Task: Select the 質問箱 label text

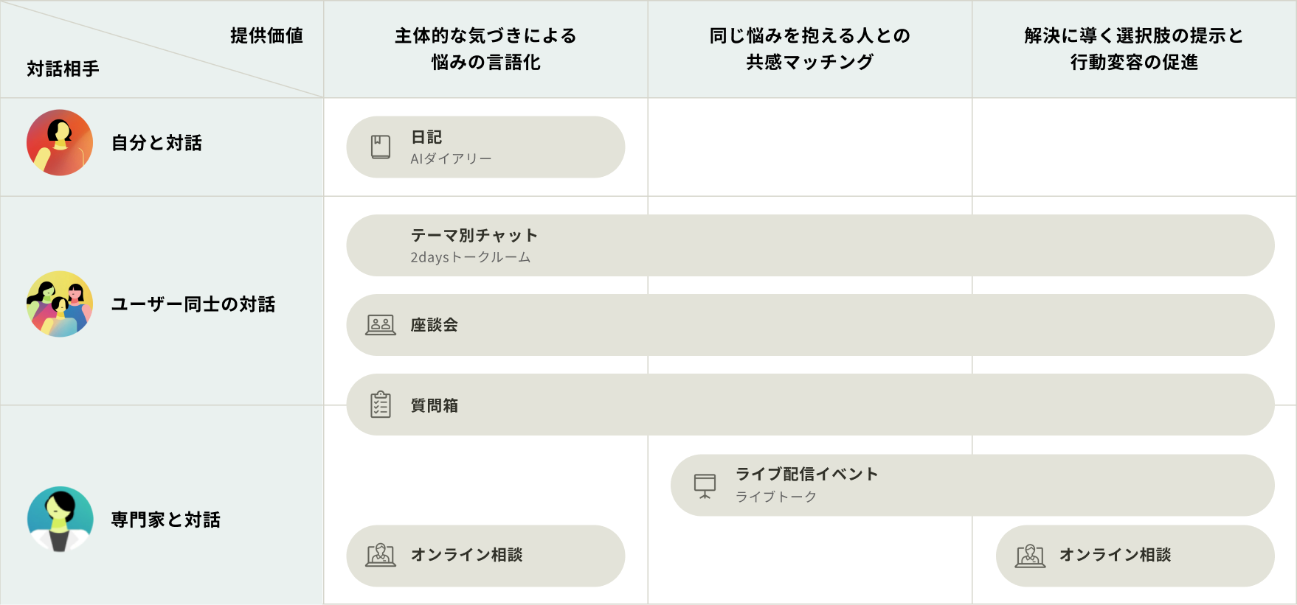Action: [435, 405]
